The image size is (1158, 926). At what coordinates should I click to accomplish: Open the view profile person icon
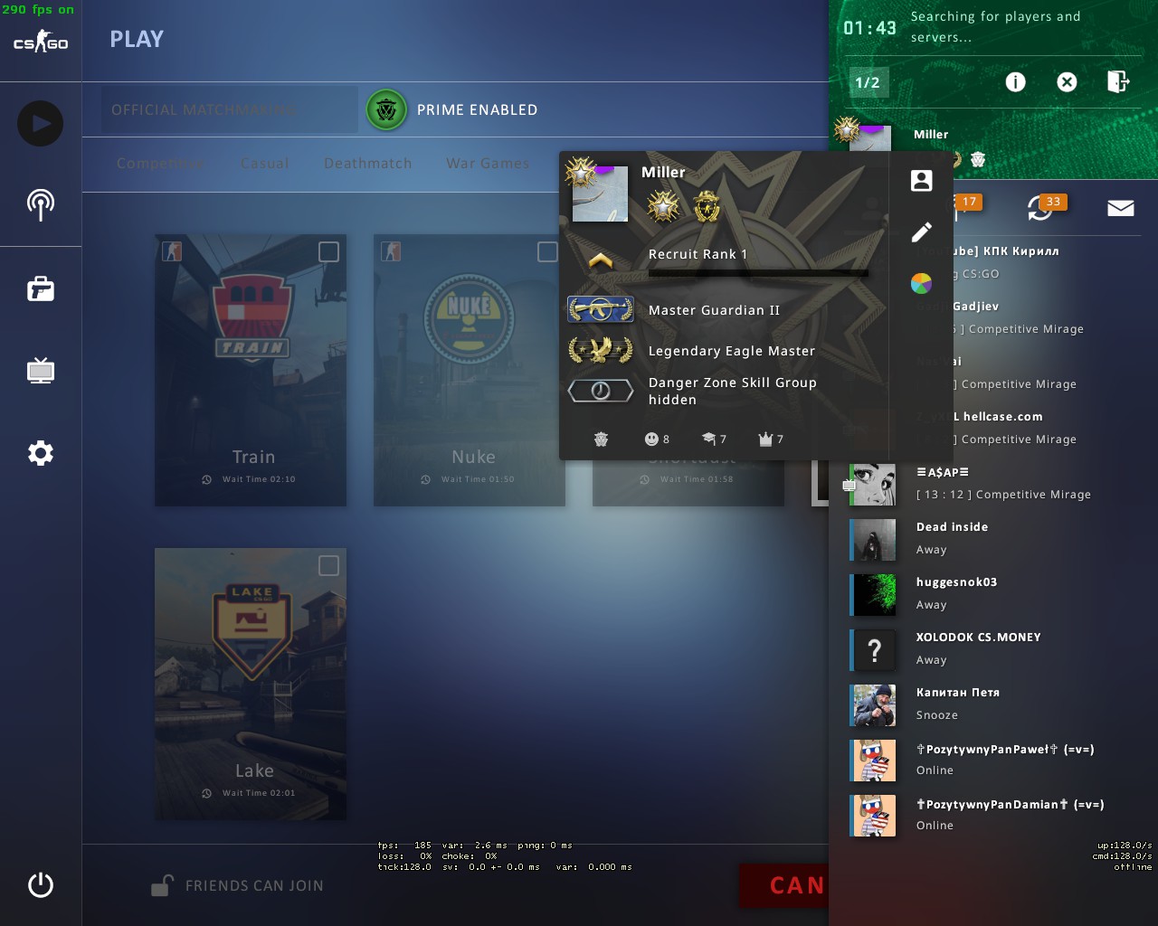click(x=921, y=181)
